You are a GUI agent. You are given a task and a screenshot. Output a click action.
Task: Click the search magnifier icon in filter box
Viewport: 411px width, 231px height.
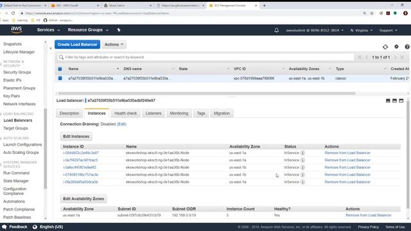tap(62, 57)
